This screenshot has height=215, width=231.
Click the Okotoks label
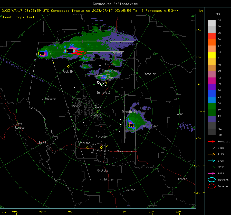pos(103,171)
